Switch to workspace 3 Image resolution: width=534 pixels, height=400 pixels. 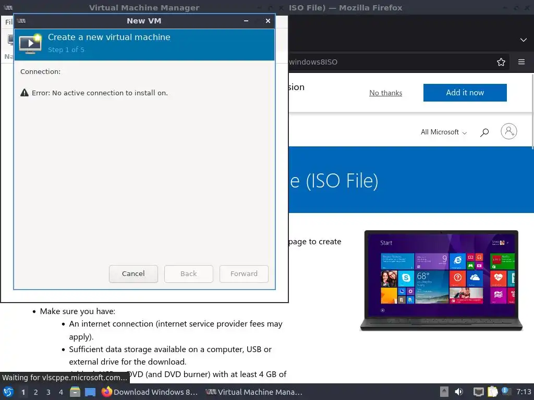click(48, 392)
